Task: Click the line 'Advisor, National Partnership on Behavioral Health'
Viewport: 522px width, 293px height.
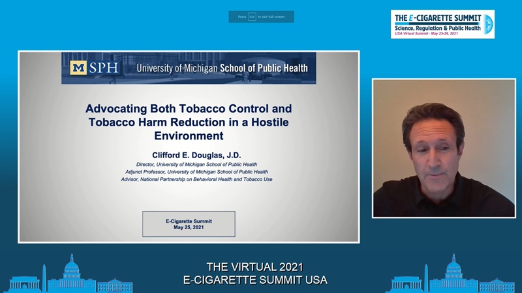Action: [x=196, y=179]
